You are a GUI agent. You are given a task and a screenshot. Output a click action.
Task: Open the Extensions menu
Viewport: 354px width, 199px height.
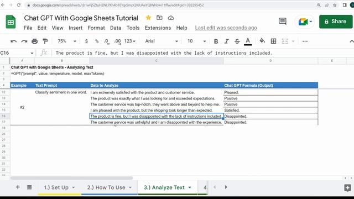point(158,28)
